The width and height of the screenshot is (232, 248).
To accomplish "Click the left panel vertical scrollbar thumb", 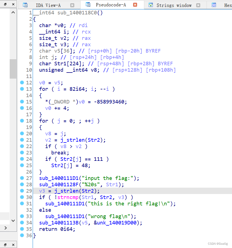I will click(x=13, y=69).
